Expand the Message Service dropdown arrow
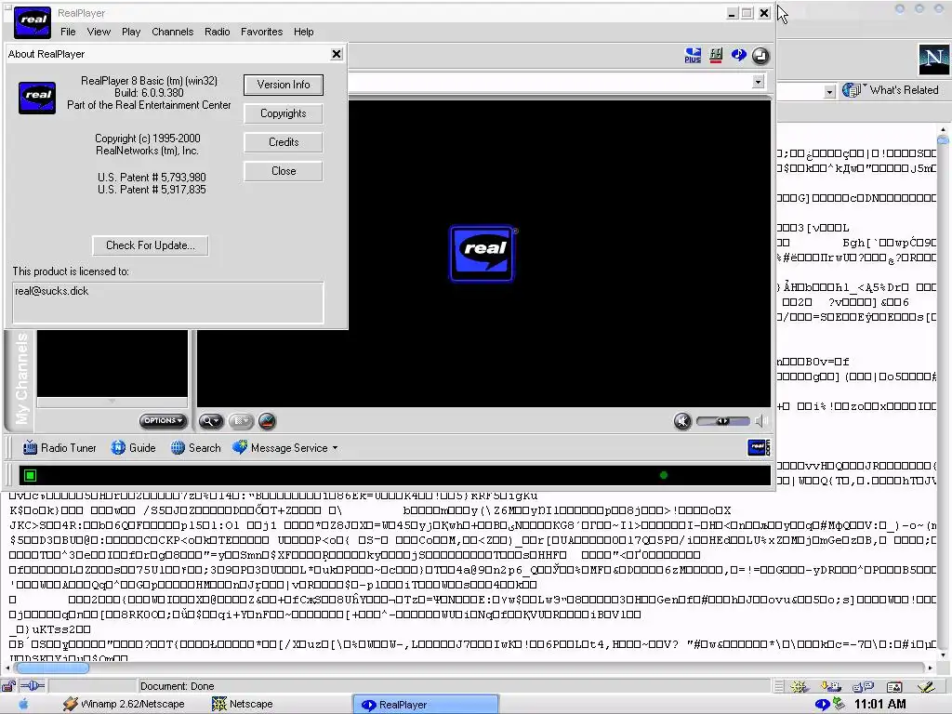Screen dimensions: 952x714 pyautogui.click(x=335, y=448)
